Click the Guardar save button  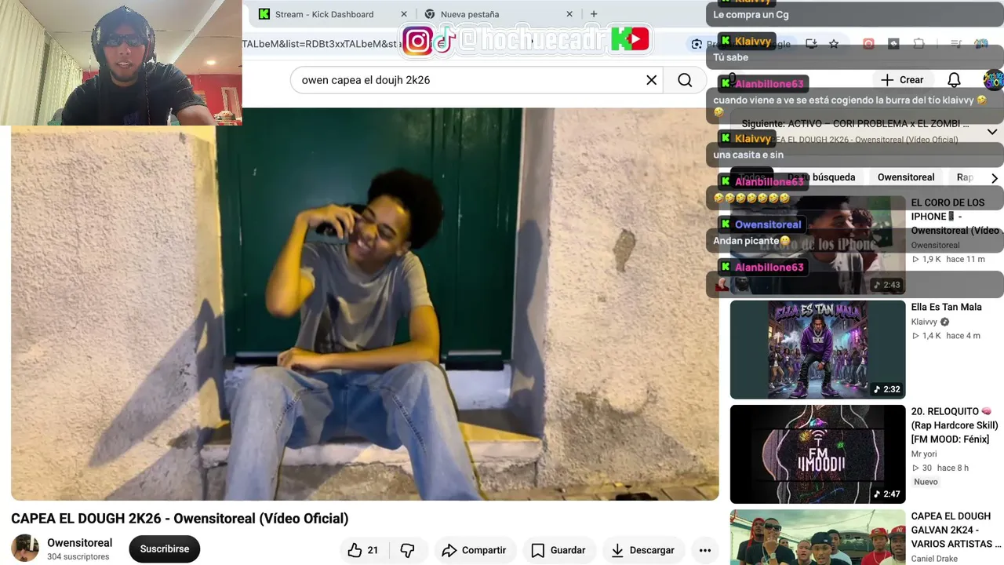tap(558, 550)
